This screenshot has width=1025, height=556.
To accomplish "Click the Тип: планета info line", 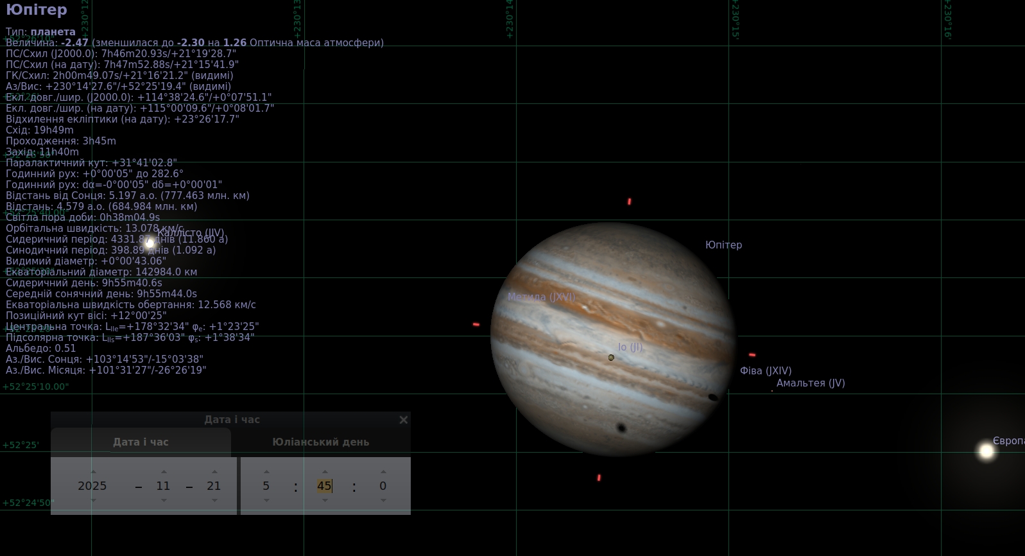I will 40,31.
